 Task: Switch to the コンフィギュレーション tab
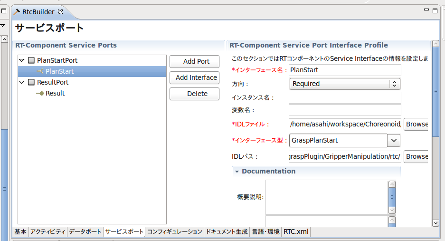174,232
